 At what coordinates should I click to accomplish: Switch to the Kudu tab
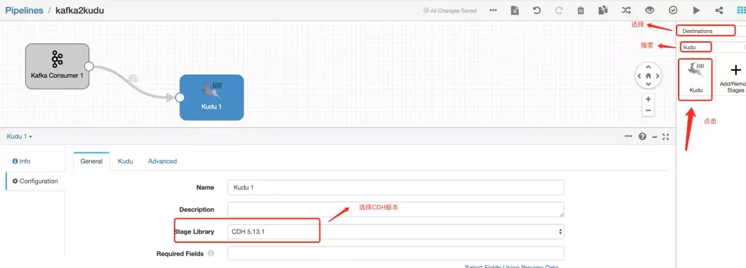125,161
